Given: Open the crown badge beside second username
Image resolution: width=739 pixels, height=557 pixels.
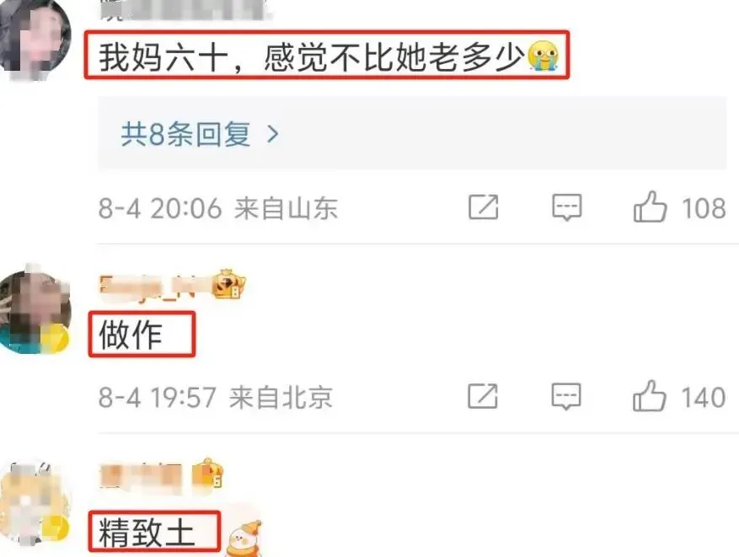Looking at the screenshot, I should [x=228, y=284].
